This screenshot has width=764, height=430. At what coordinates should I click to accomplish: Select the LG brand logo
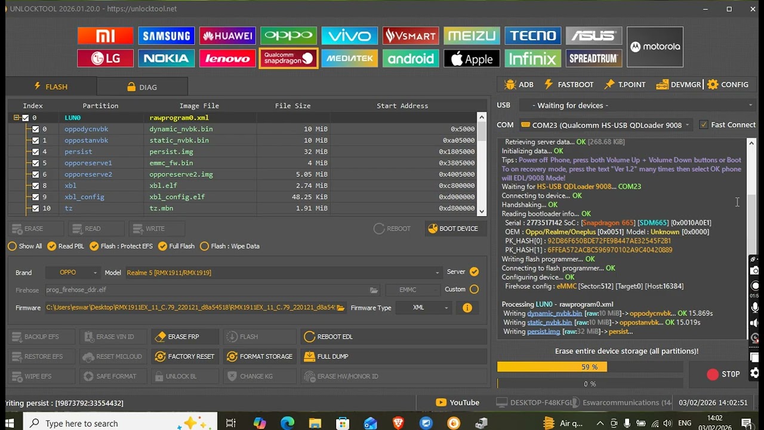click(105, 59)
